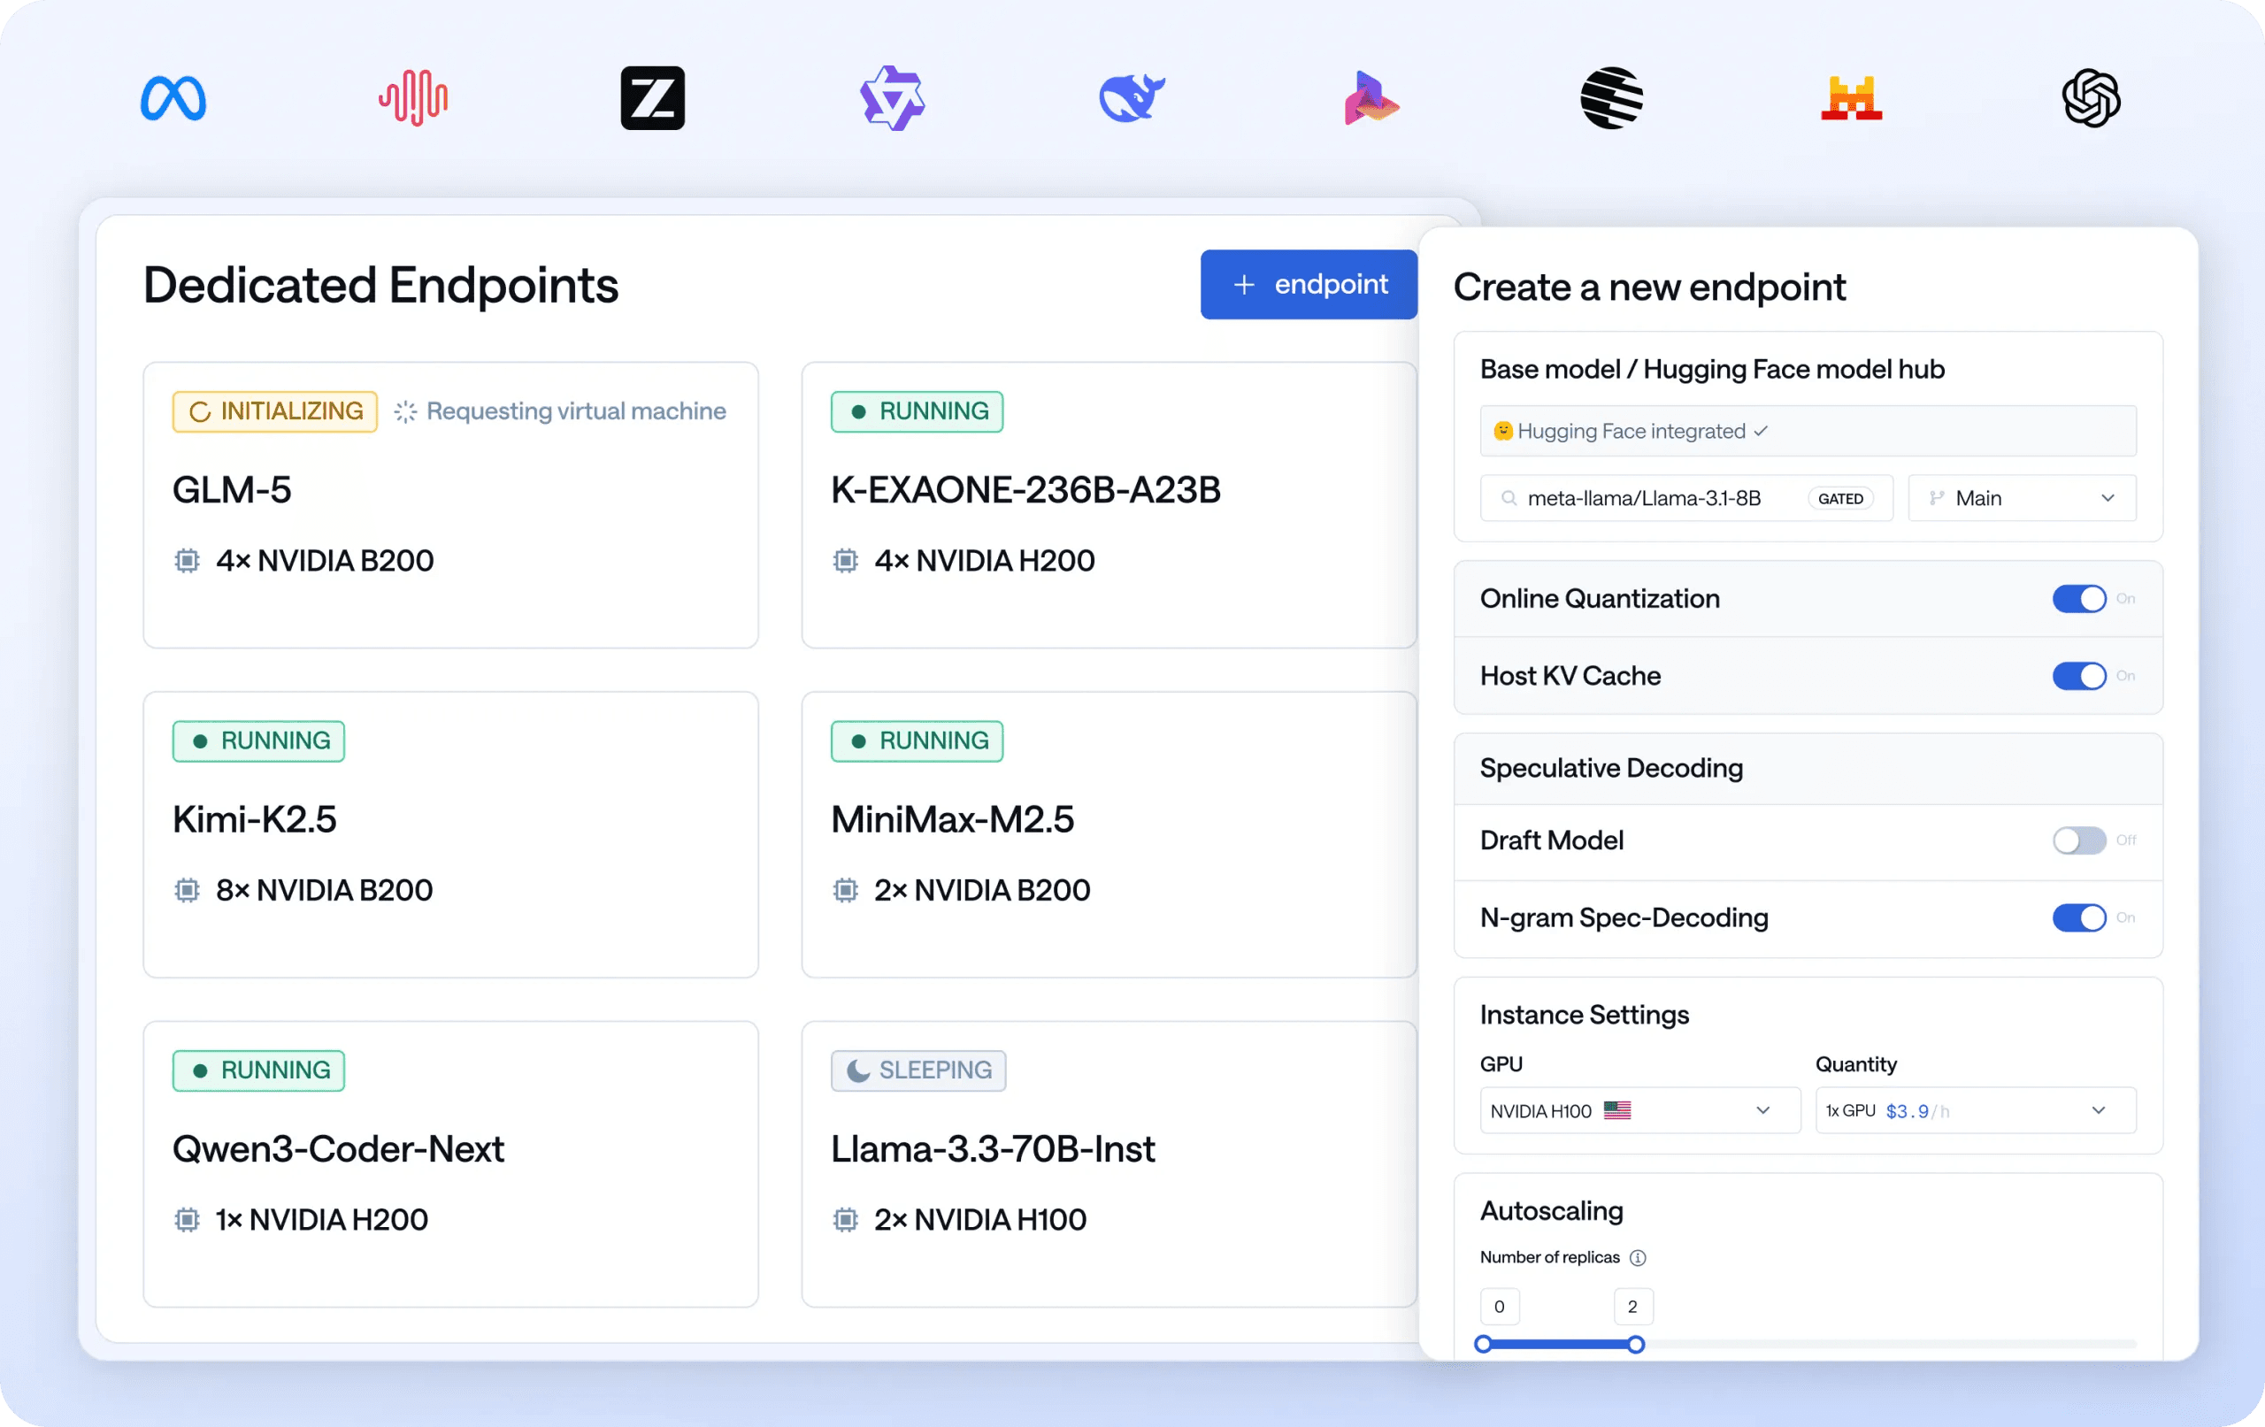Screen dimensions: 2265x1427
Task: Click the OpenAI knot logo
Action: (x=2091, y=98)
